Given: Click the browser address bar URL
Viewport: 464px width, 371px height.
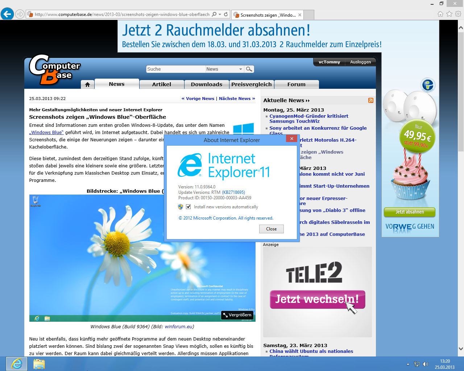Looking at the screenshot, I should click(122, 14).
